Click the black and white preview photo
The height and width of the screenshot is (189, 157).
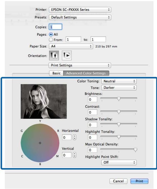pyautogui.click(x=44, y=101)
